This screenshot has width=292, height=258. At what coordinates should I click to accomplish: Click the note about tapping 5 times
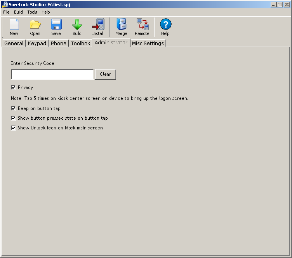99,98
